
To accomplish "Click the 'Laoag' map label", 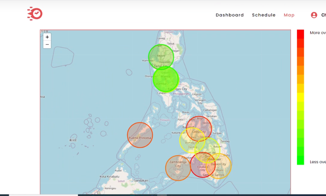I will (x=161, y=38).
